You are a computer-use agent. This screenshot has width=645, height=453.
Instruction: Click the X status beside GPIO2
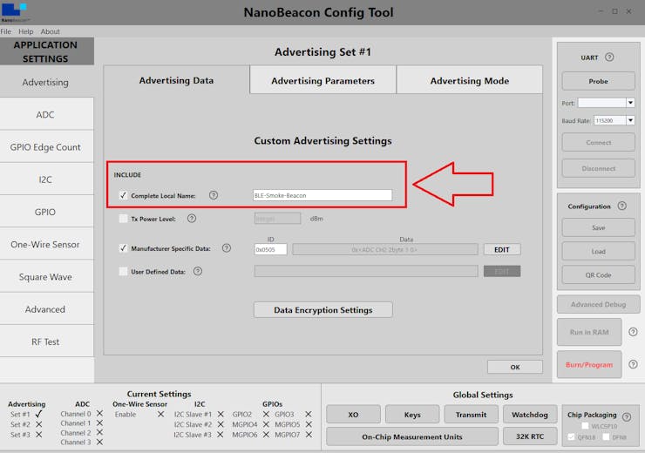tap(266, 415)
